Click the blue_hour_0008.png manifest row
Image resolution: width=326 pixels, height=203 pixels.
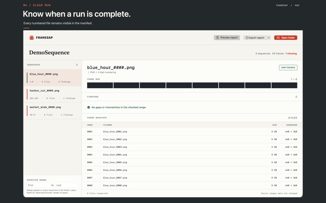click(192, 186)
